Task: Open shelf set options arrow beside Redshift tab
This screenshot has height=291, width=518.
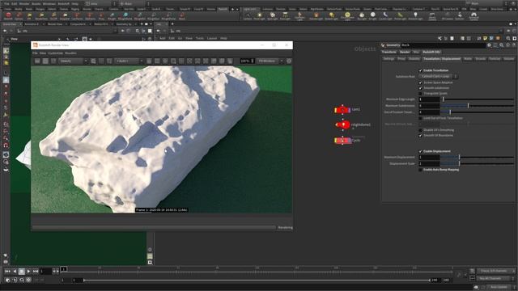Action: 237,9
